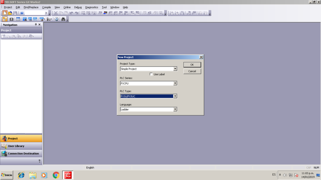
Task: Click the Dev CC-Link icon
Action: point(35,19)
